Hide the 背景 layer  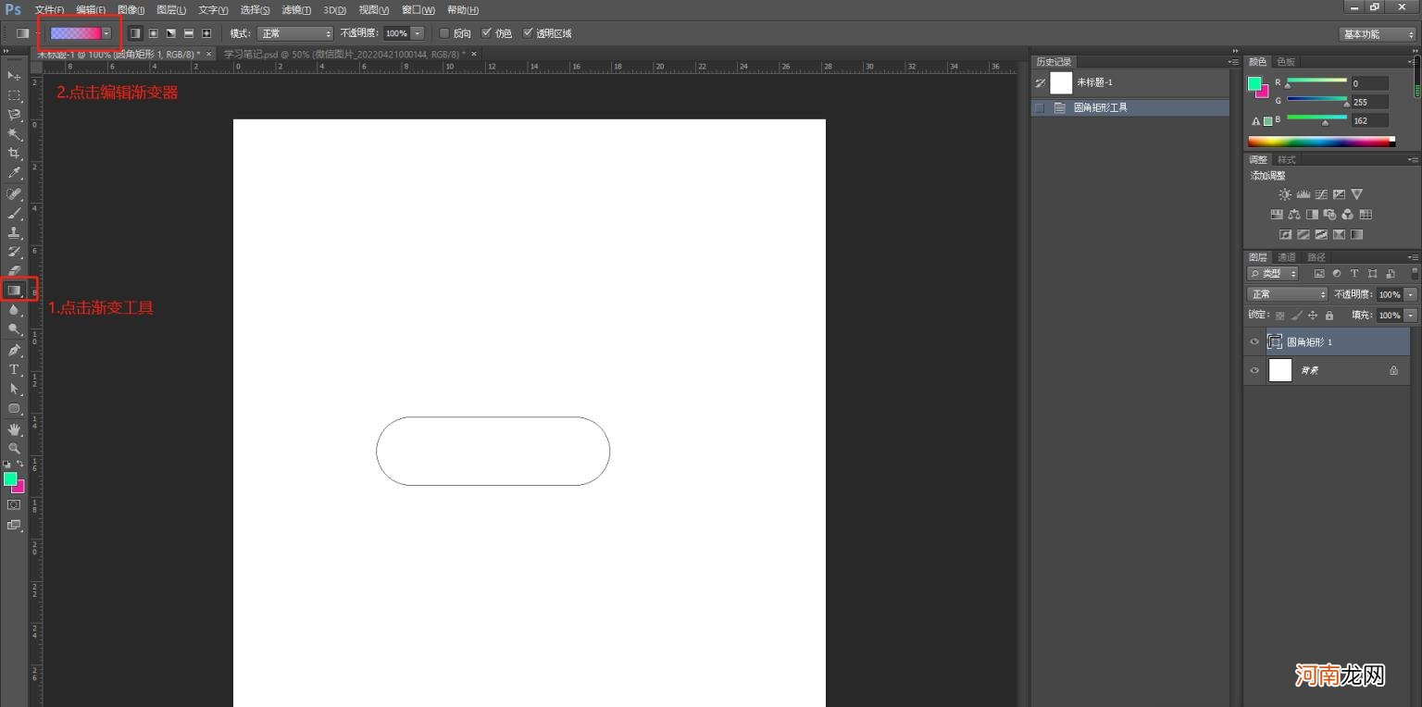[1254, 370]
